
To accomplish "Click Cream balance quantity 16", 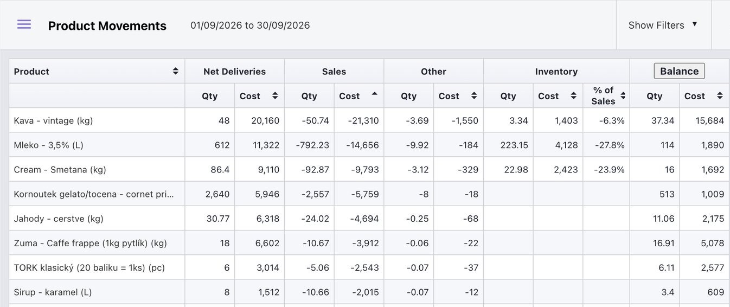I will click(x=669, y=169).
